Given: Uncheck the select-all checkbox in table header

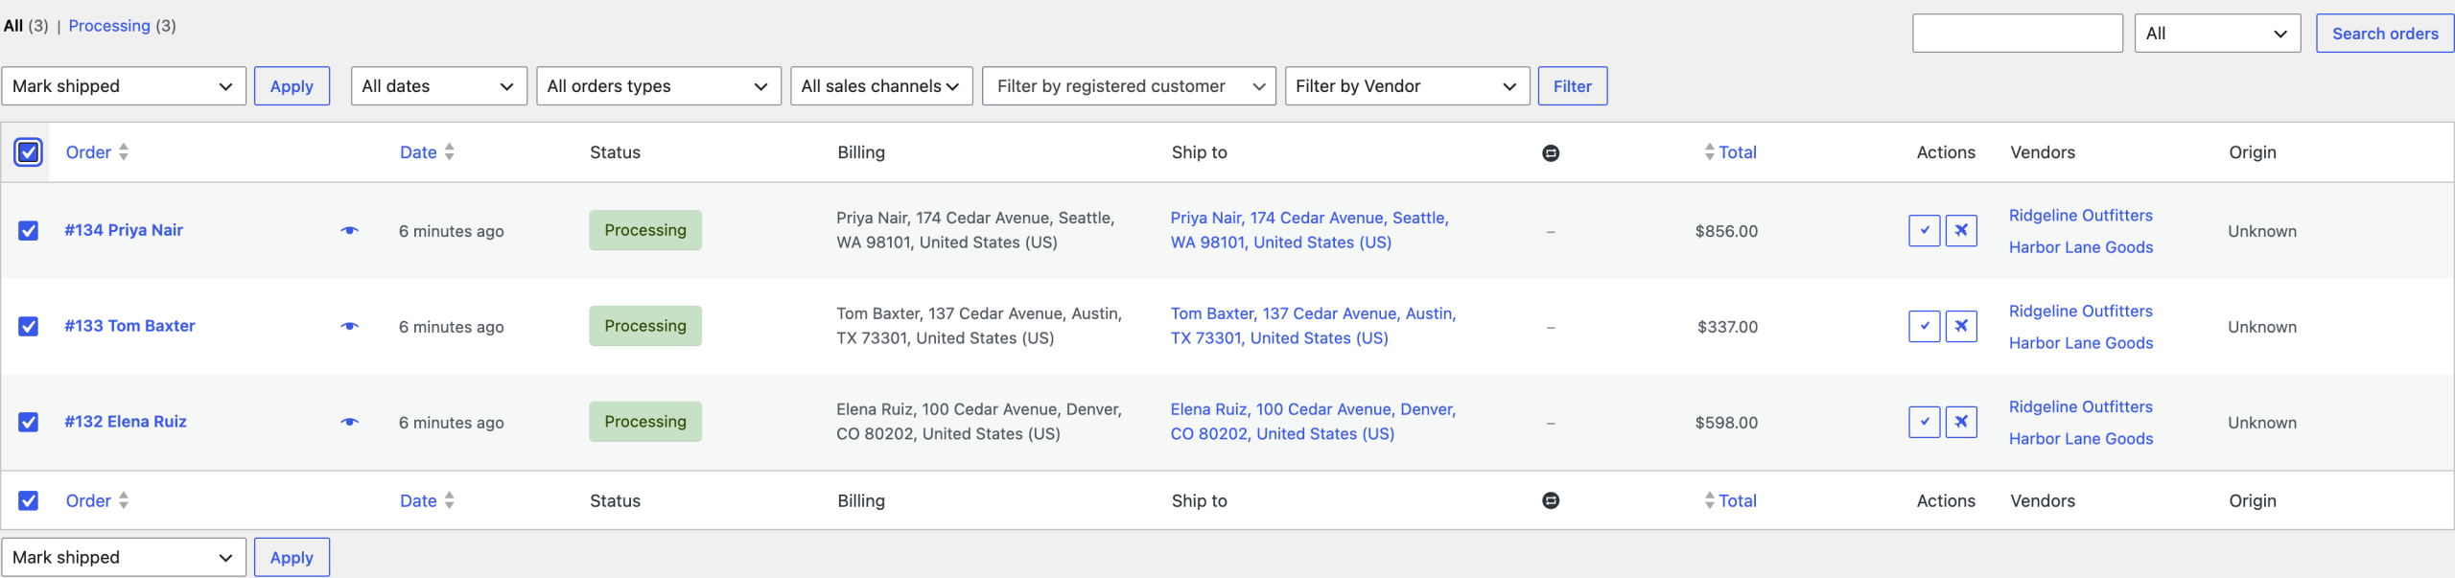Looking at the screenshot, I should [x=29, y=151].
